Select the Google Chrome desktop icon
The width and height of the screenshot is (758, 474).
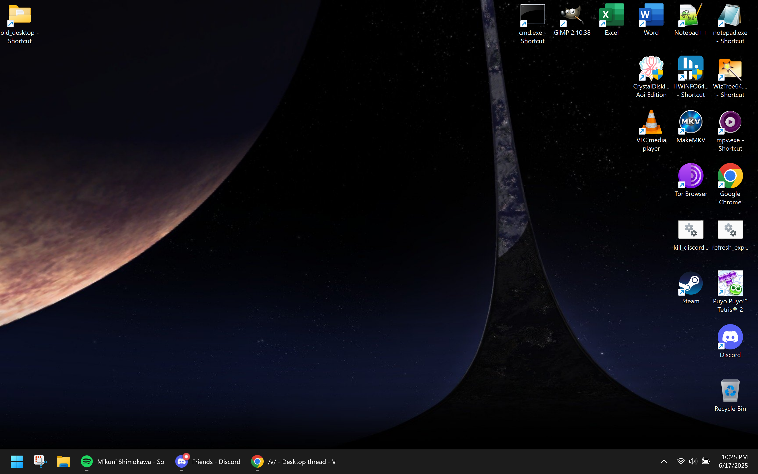pyautogui.click(x=730, y=185)
